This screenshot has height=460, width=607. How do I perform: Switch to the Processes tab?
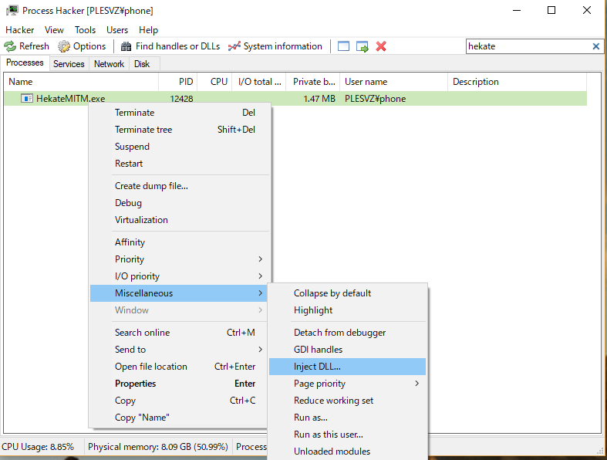coord(25,63)
